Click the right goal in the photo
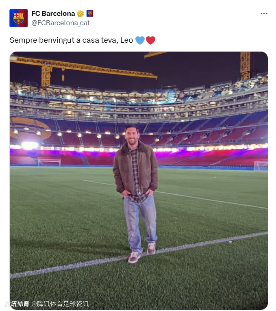This screenshot has width=276, height=311. (260, 165)
